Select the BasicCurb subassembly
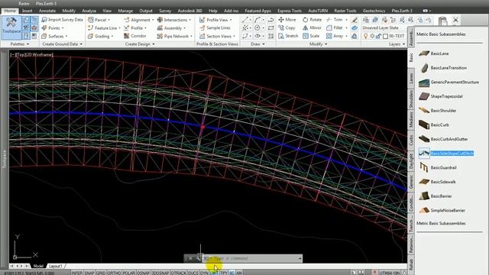Viewport: 489px width, 275px height. (434, 125)
